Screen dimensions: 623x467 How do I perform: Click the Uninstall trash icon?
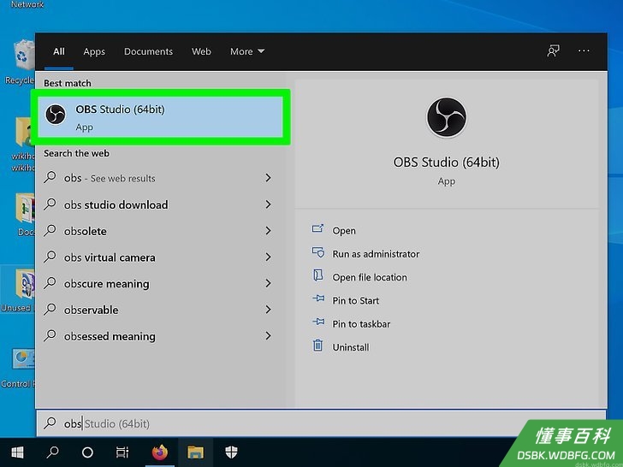click(x=317, y=345)
